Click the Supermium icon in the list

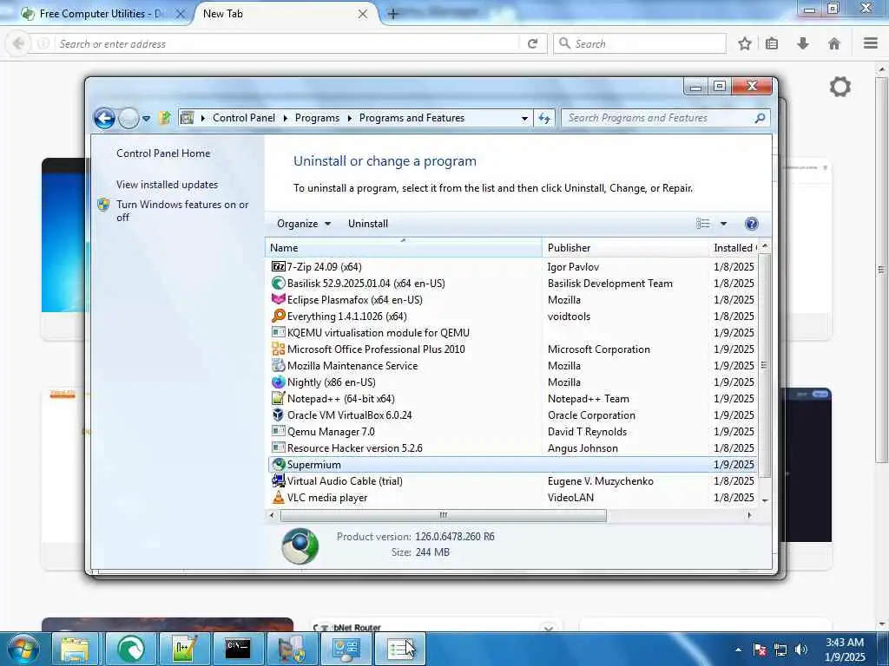pos(278,465)
